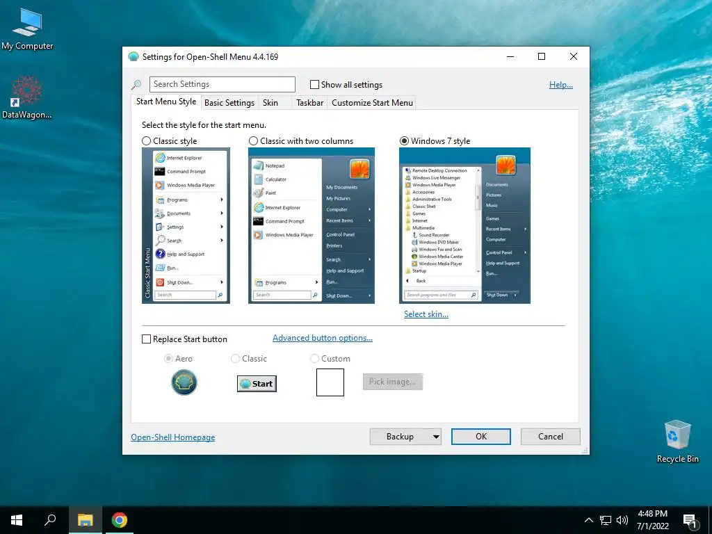Click the Classic style preview image
Screen dimensions: 712x534
coord(186,226)
